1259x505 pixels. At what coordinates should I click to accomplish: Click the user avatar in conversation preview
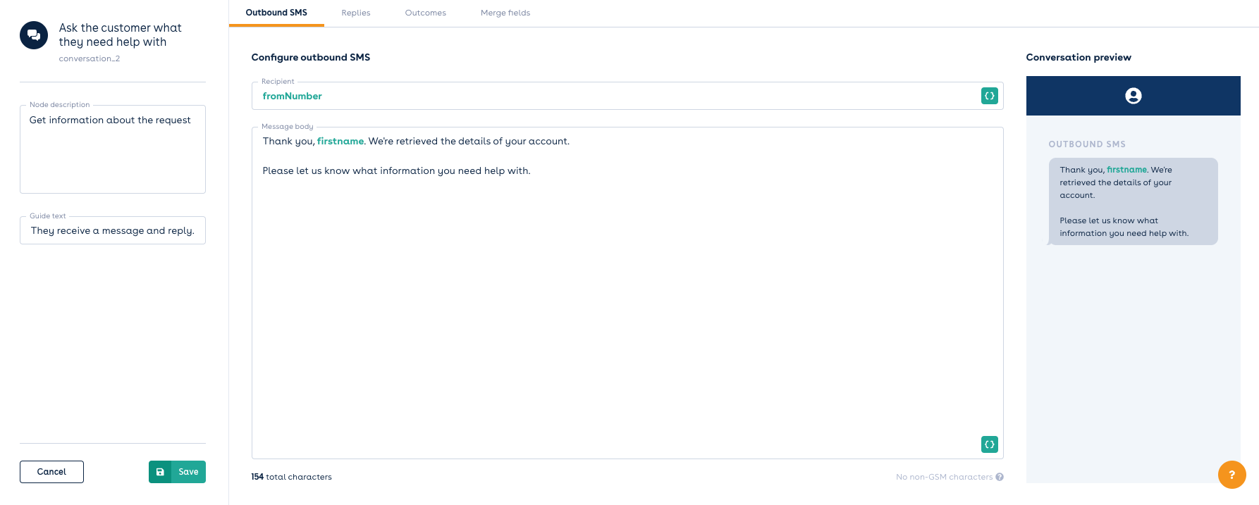point(1134,96)
